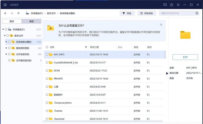Click the 系统软件 folder icon
Screen dimensions: 203x124
tap(51, 95)
